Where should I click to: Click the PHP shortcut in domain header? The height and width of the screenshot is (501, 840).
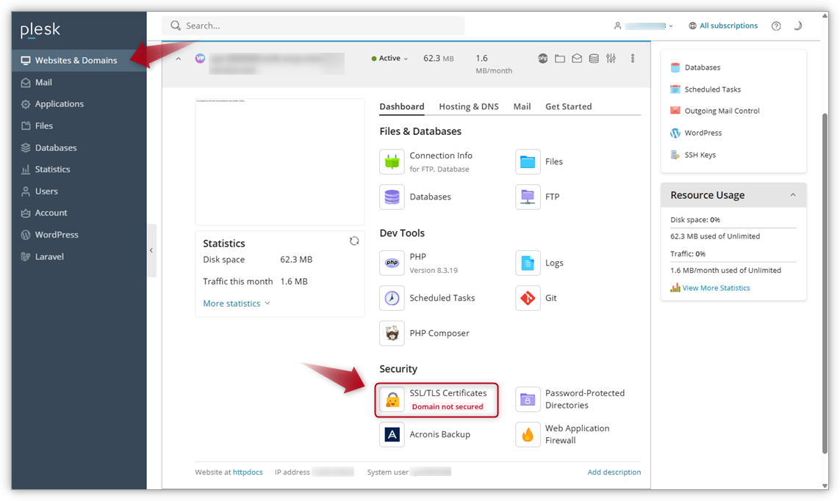point(543,59)
